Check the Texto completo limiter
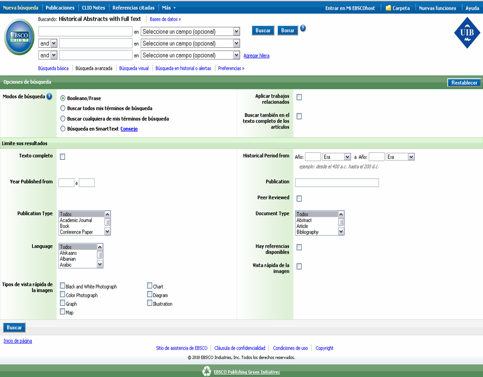The image size is (483, 377). (63, 157)
